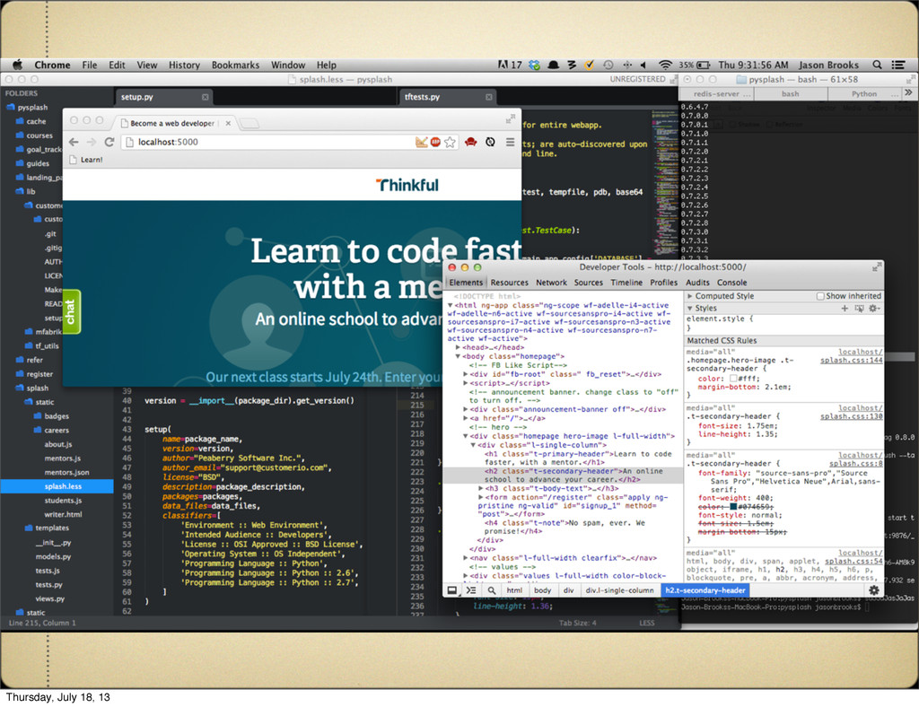Screen dimensions: 919x707
Task: Switch to the Console tab in DevTools
Action: click(731, 283)
